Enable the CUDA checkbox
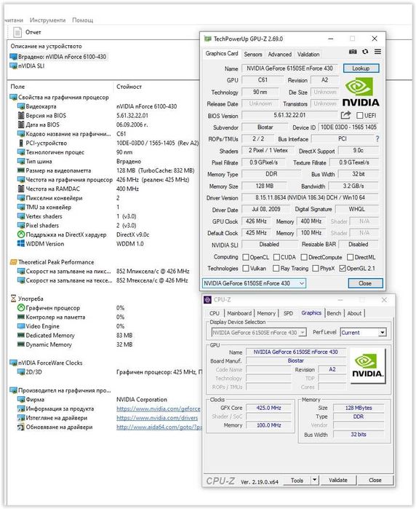Screen dimensions: 416x509 276,257
